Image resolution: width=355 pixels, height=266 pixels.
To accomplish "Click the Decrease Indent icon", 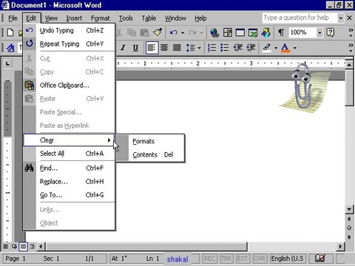I will 238,48.
